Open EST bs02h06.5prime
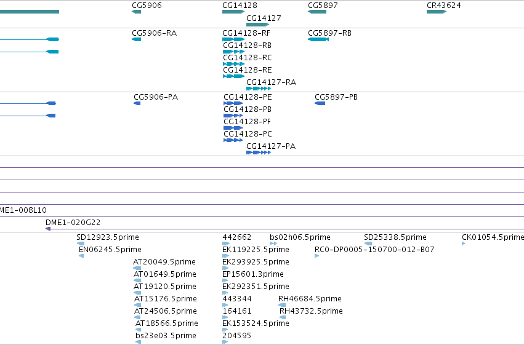Image resolution: width=524 pixels, height=345 pixels. click(x=300, y=237)
